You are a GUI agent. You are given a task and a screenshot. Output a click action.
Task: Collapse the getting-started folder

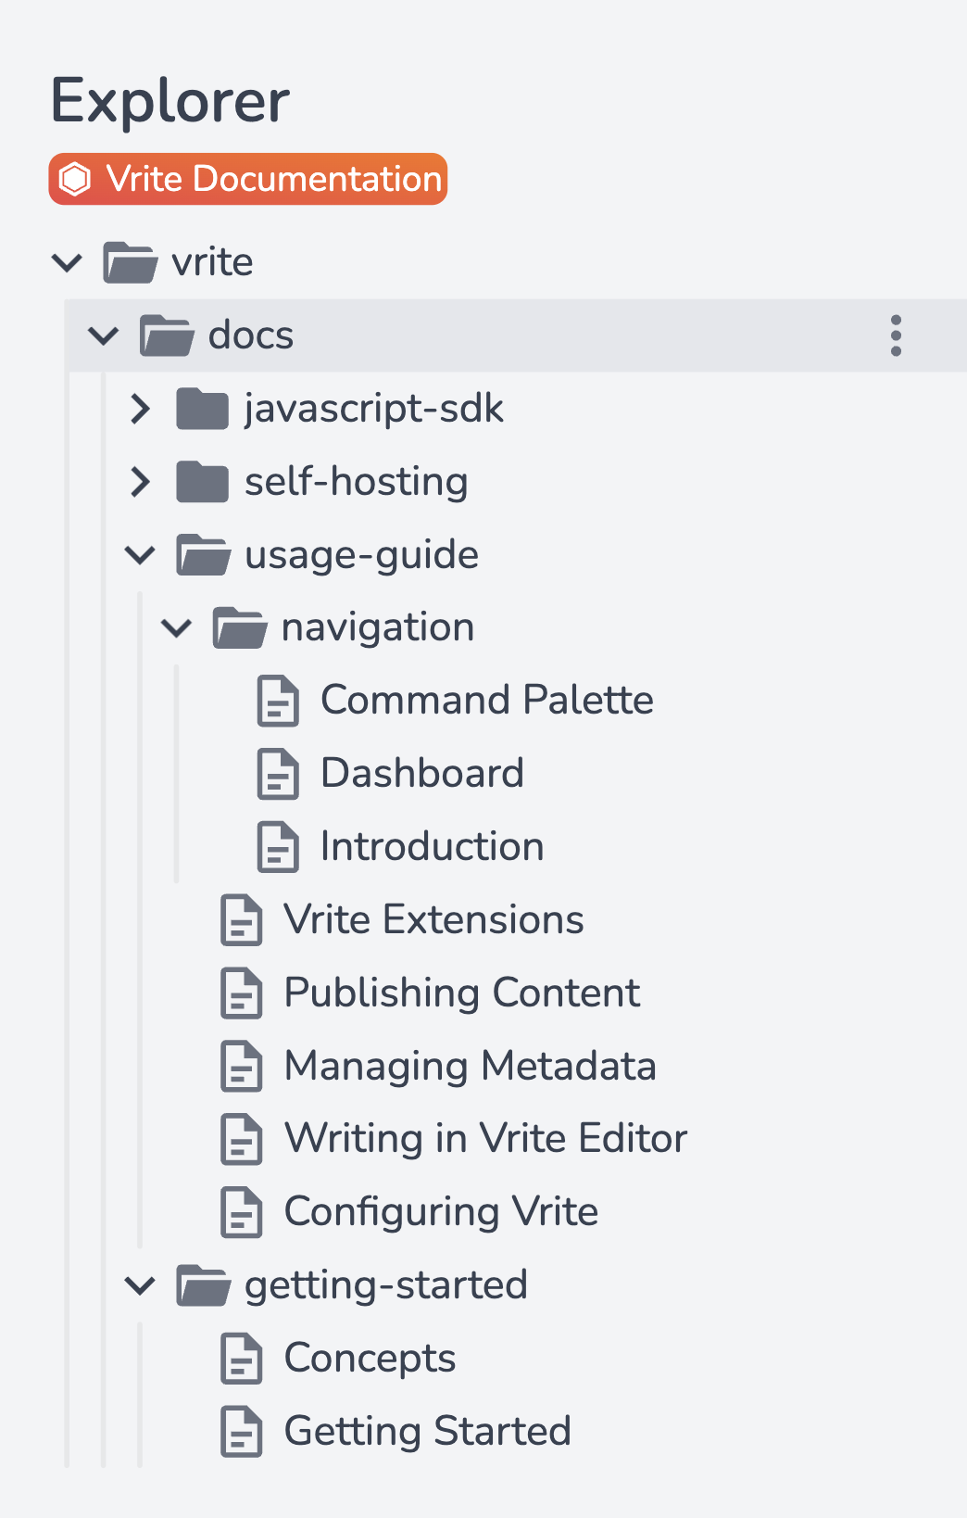pos(140,1285)
